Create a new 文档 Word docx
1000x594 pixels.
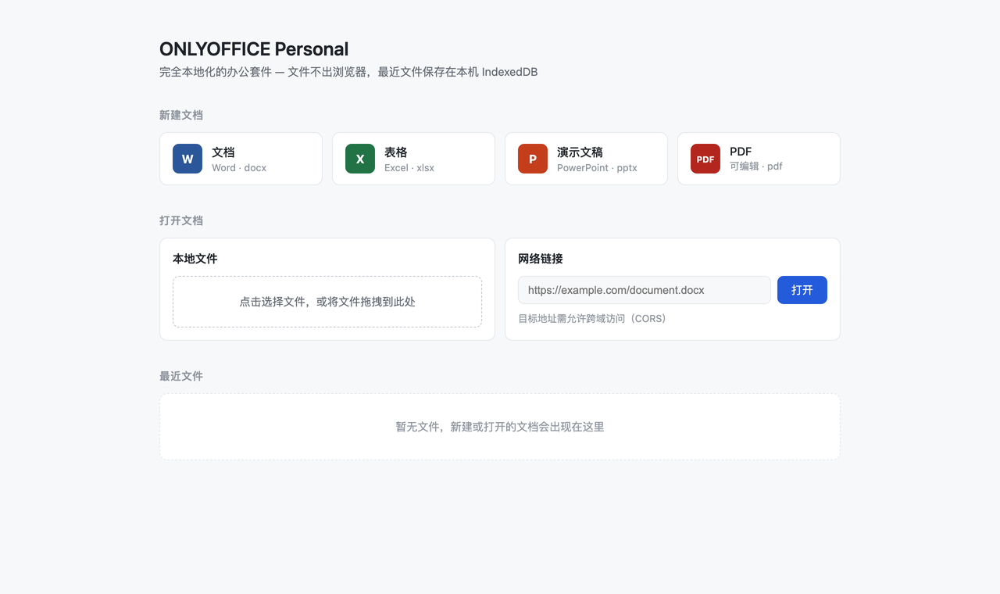tap(241, 159)
